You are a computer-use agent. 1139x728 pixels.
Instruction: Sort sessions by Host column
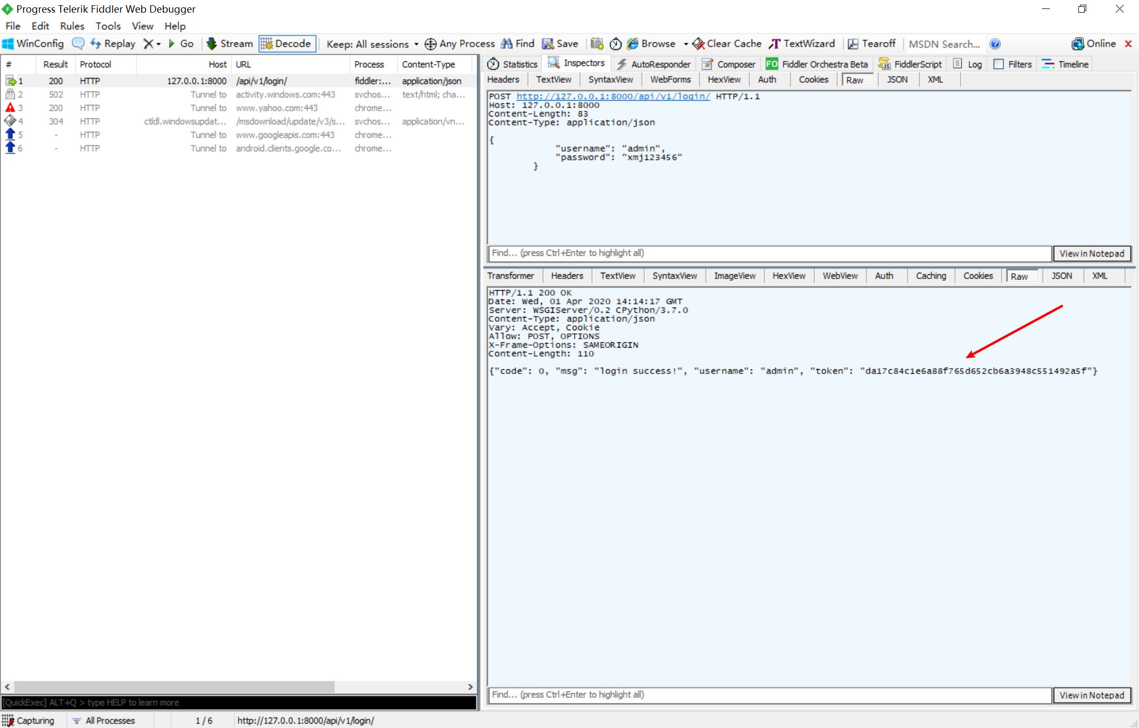pos(184,64)
